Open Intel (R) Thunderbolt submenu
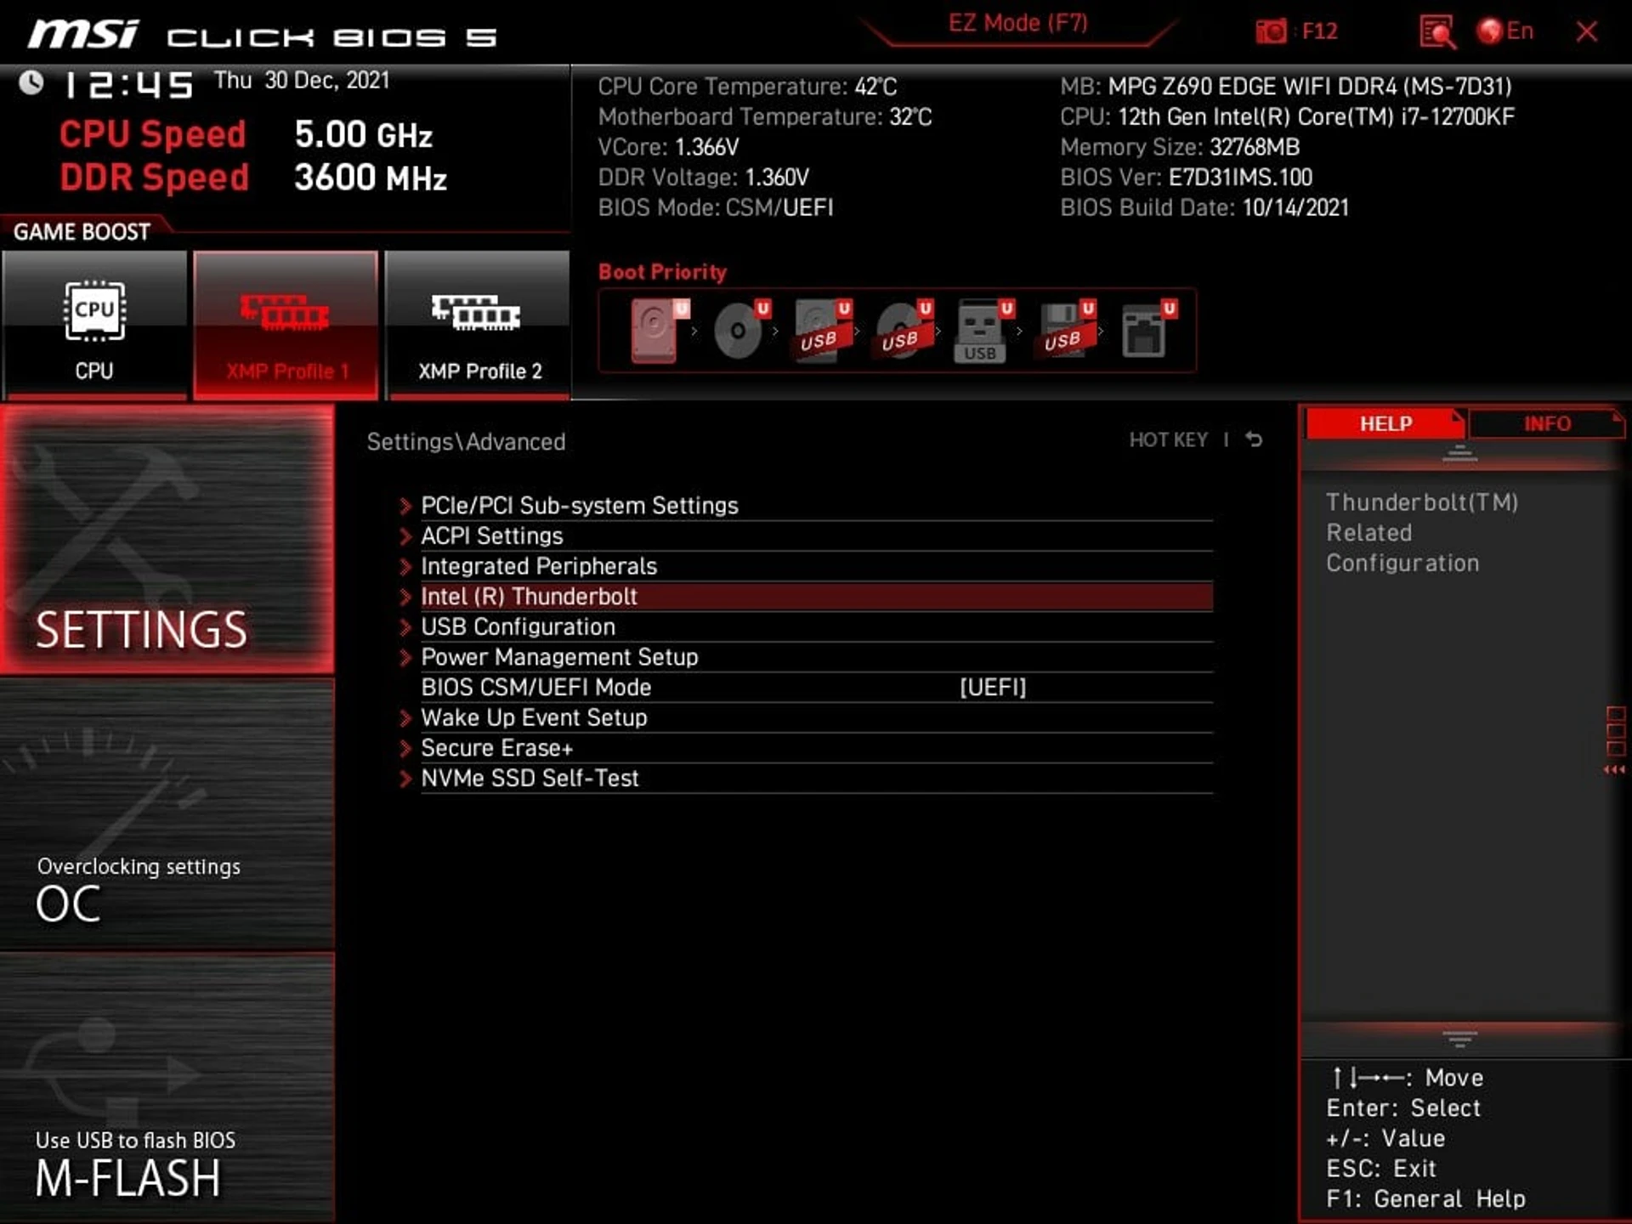The width and height of the screenshot is (1632, 1224). coord(816,597)
